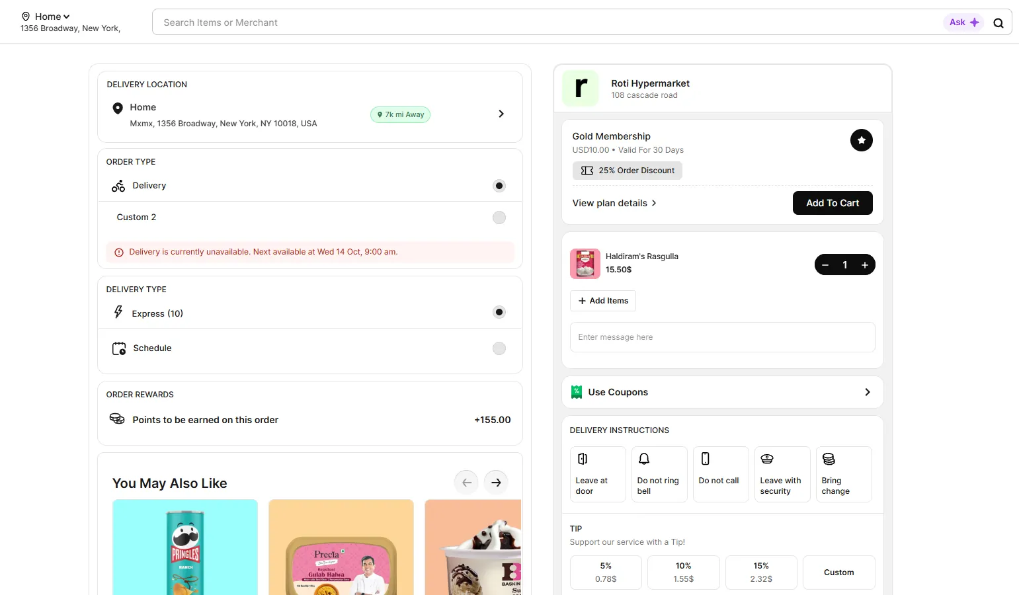1019x595 pixels.
Task: Click the +155.00 points value
Action: click(x=493, y=420)
